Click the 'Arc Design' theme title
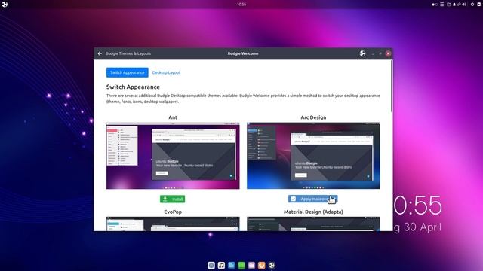Image resolution: width=483 pixels, height=271 pixels. 313,117
